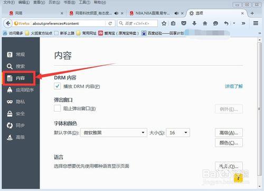Click the Pocket save icon

click(184, 23)
